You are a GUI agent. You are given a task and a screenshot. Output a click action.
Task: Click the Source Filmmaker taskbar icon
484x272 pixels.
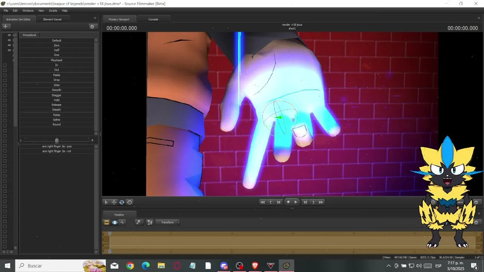pos(286,266)
